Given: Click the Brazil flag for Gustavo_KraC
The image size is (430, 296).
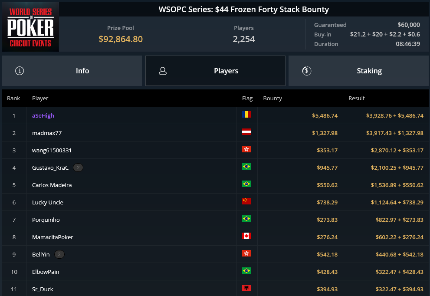Looking at the screenshot, I should pyautogui.click(x=246, y=167).
